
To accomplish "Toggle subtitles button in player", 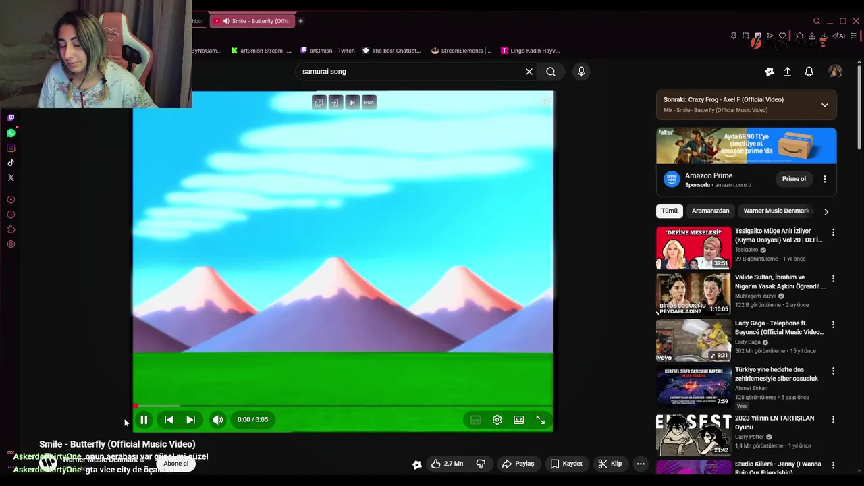I will (x=476, y=420).
